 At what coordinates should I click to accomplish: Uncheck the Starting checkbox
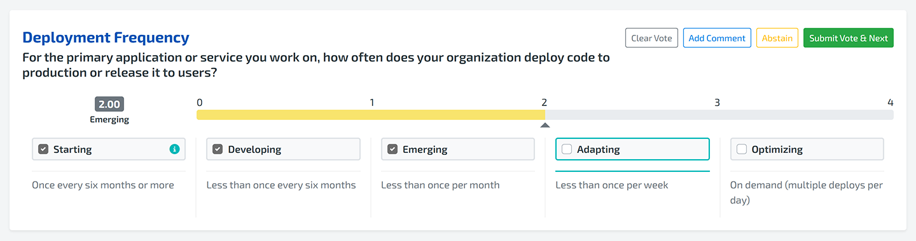tap(43, 149)
